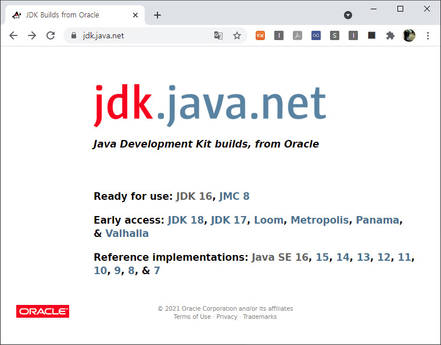The width and height of the screenshot is (441, 345).
Task: Open the black square extension icon
Action: tap(371, 35)
